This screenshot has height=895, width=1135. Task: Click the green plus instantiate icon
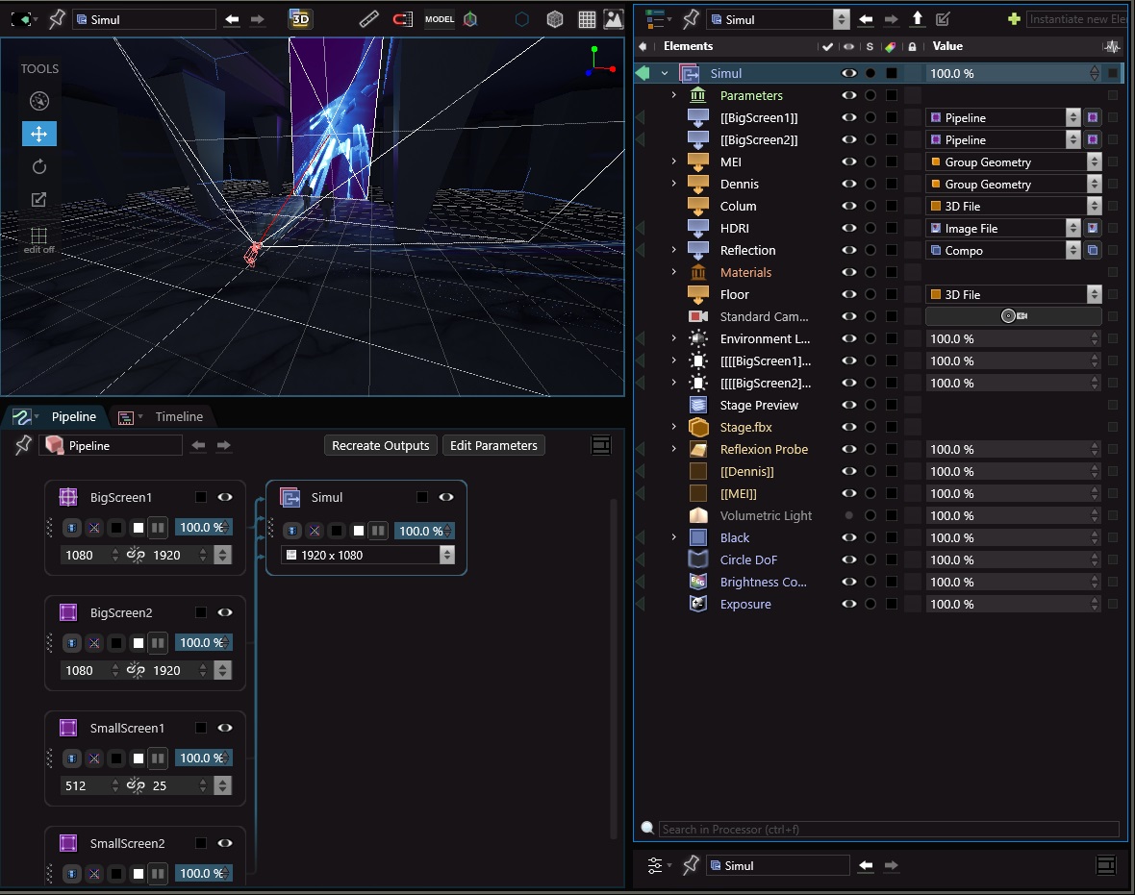pos(1013,19)
